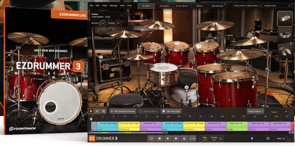Click Add Standard Groove
Screen dimensions: 295x146
123,111
